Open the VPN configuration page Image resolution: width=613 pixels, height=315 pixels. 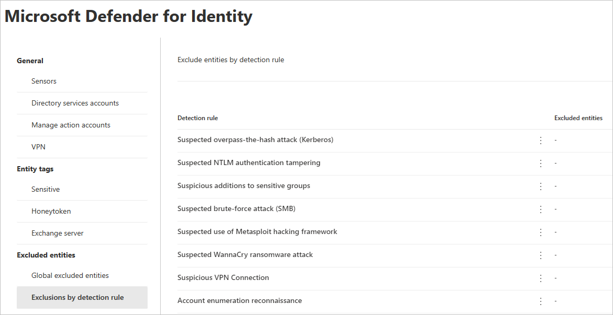pos(38,147)
